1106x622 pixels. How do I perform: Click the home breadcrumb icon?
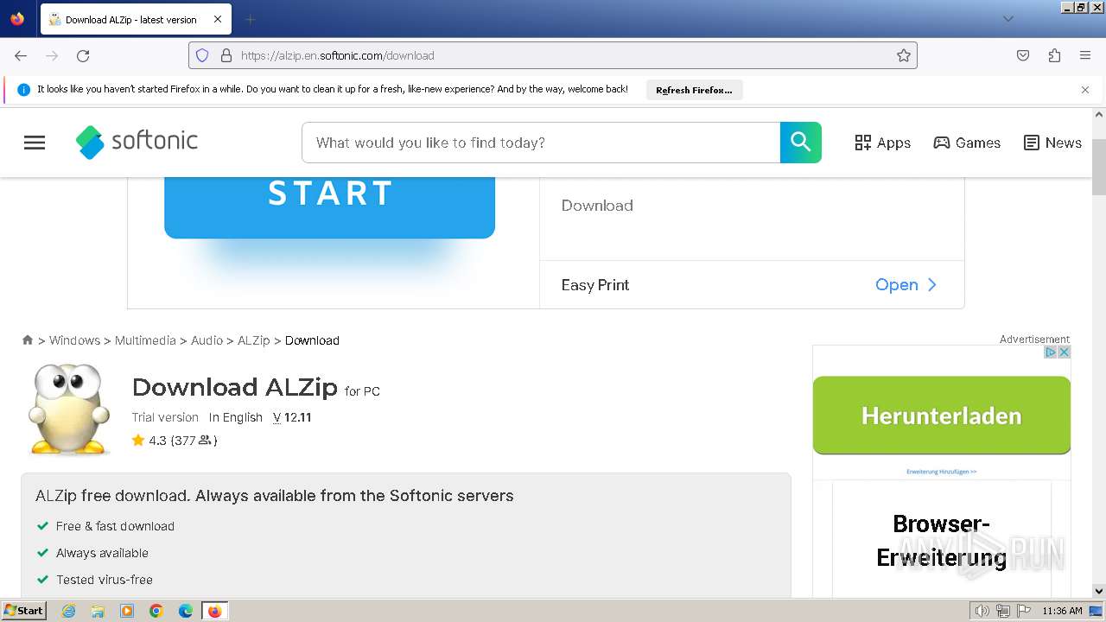tap(28, 340)
